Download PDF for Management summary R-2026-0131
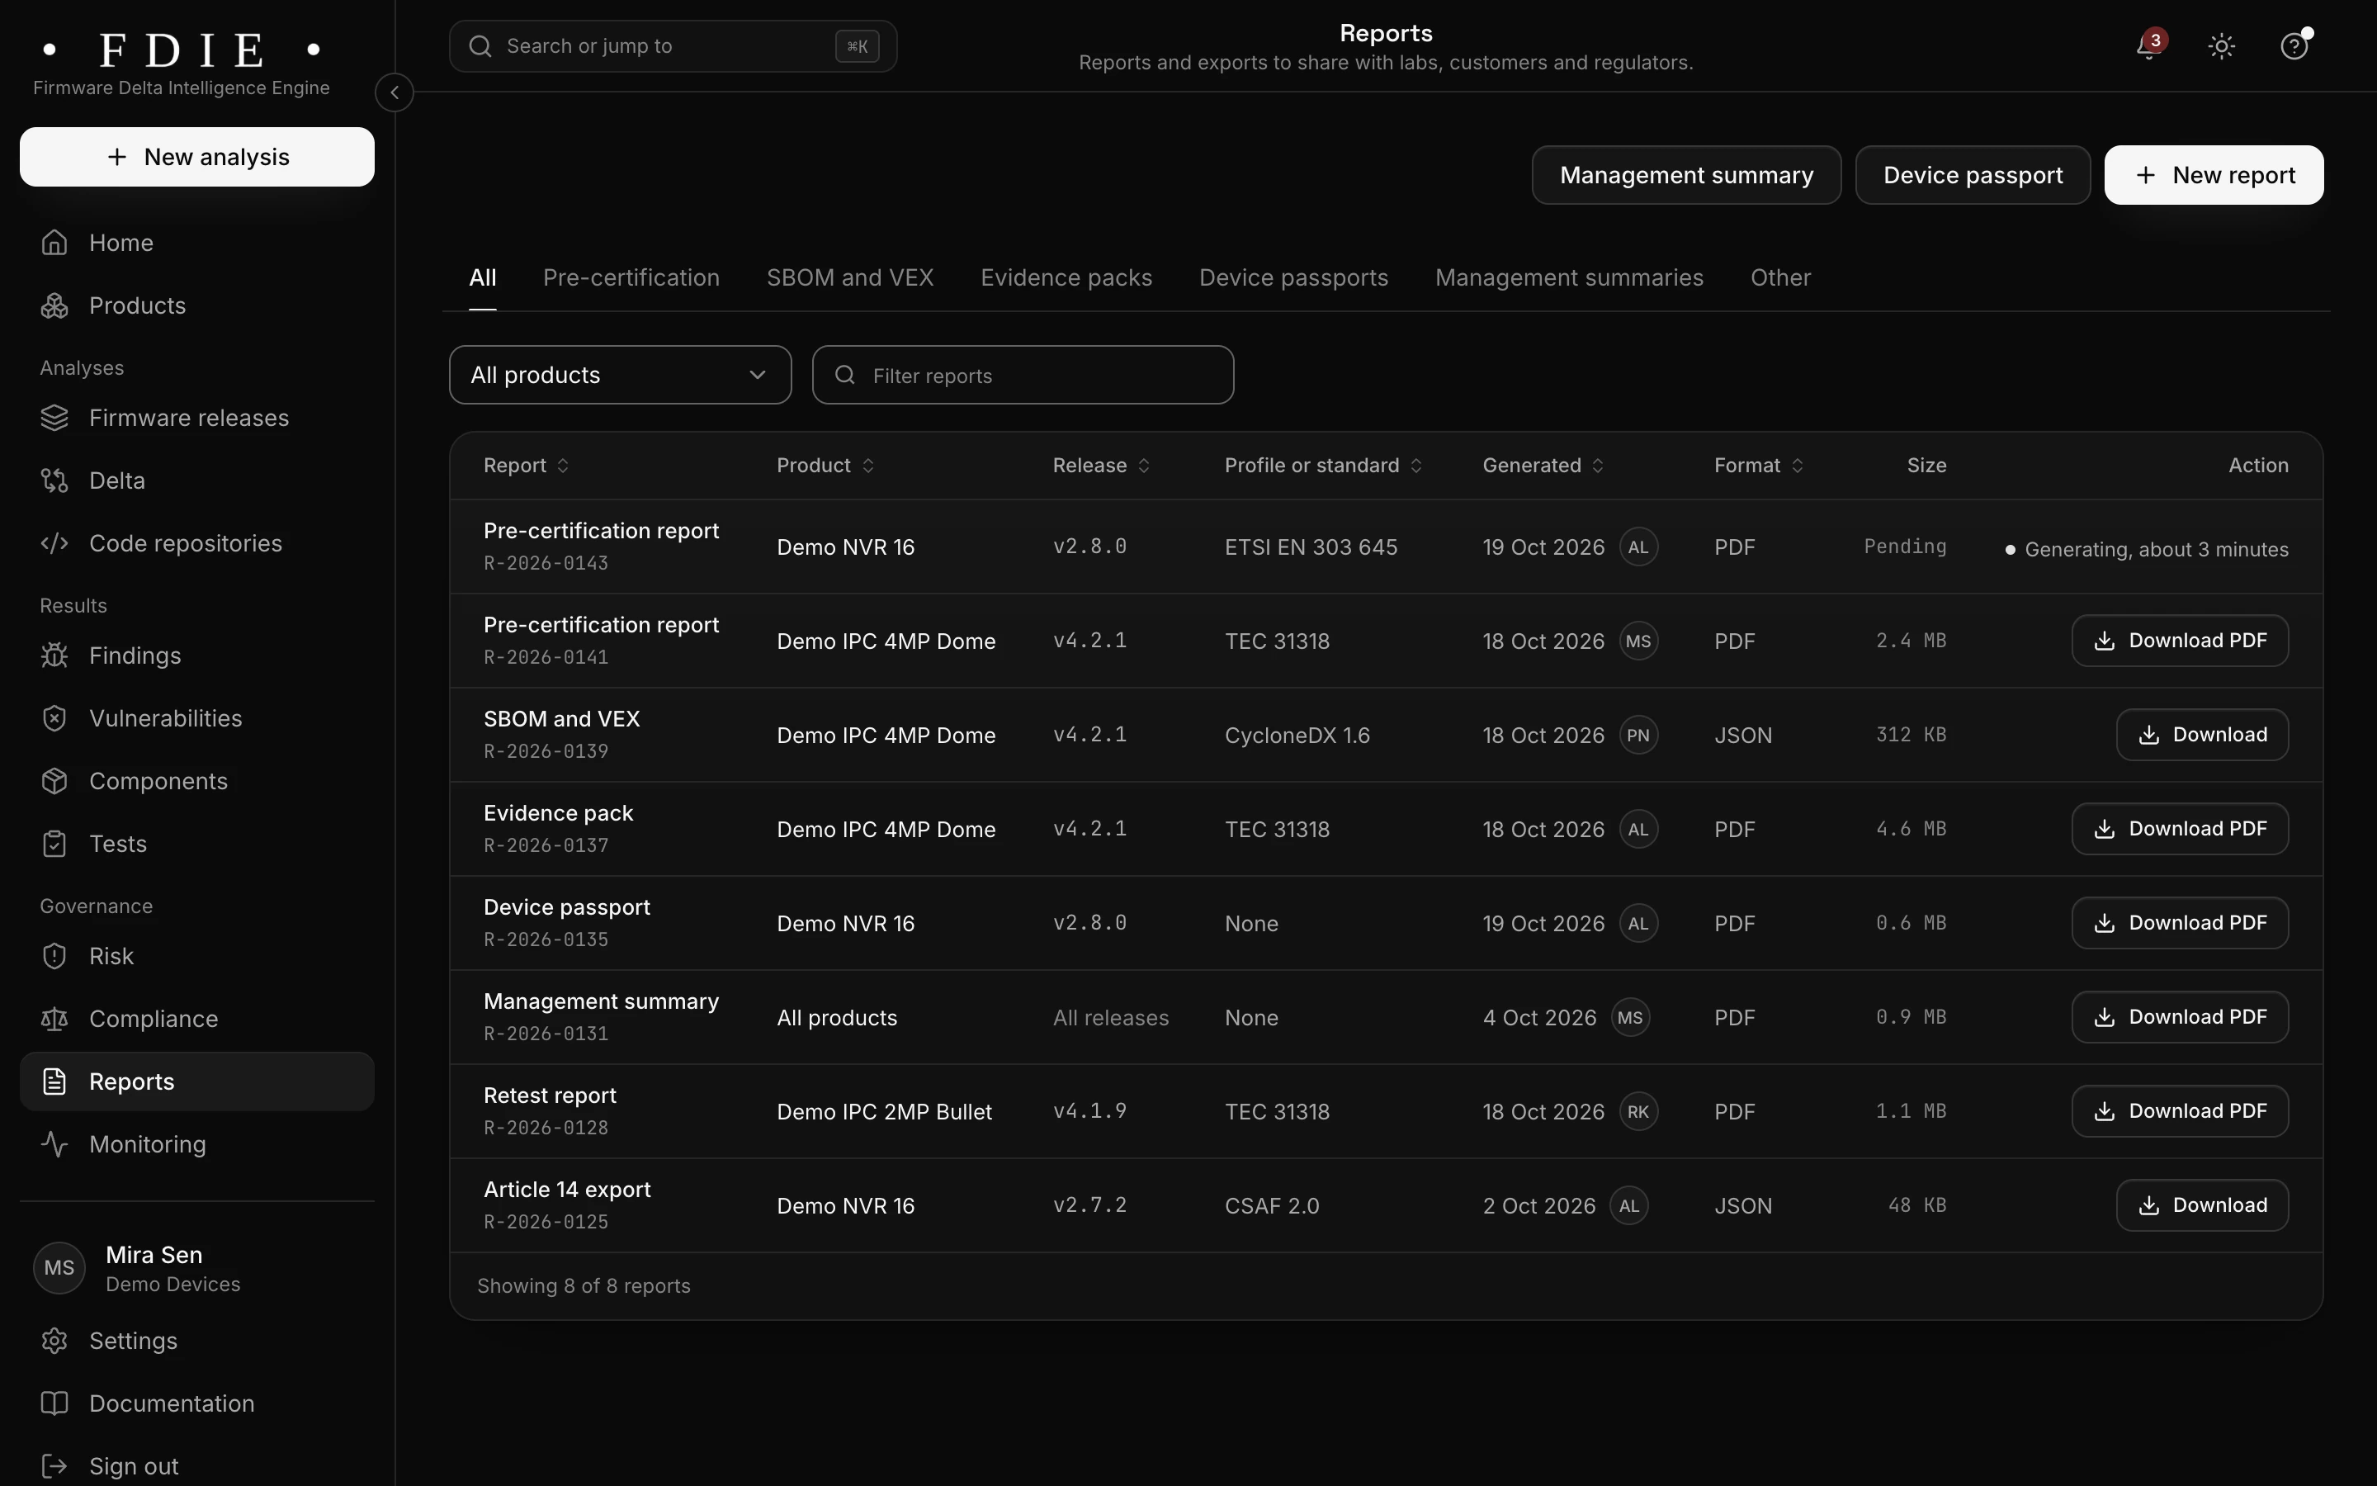Image resolution: width=2377 pixels, height=1486 pixels. click(x=2180, y=1017)
